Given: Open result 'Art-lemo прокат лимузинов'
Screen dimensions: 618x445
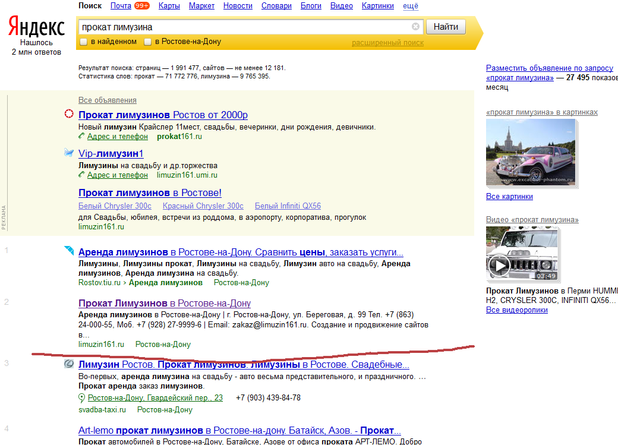Looking at the screenshot, I should (239, 430).
